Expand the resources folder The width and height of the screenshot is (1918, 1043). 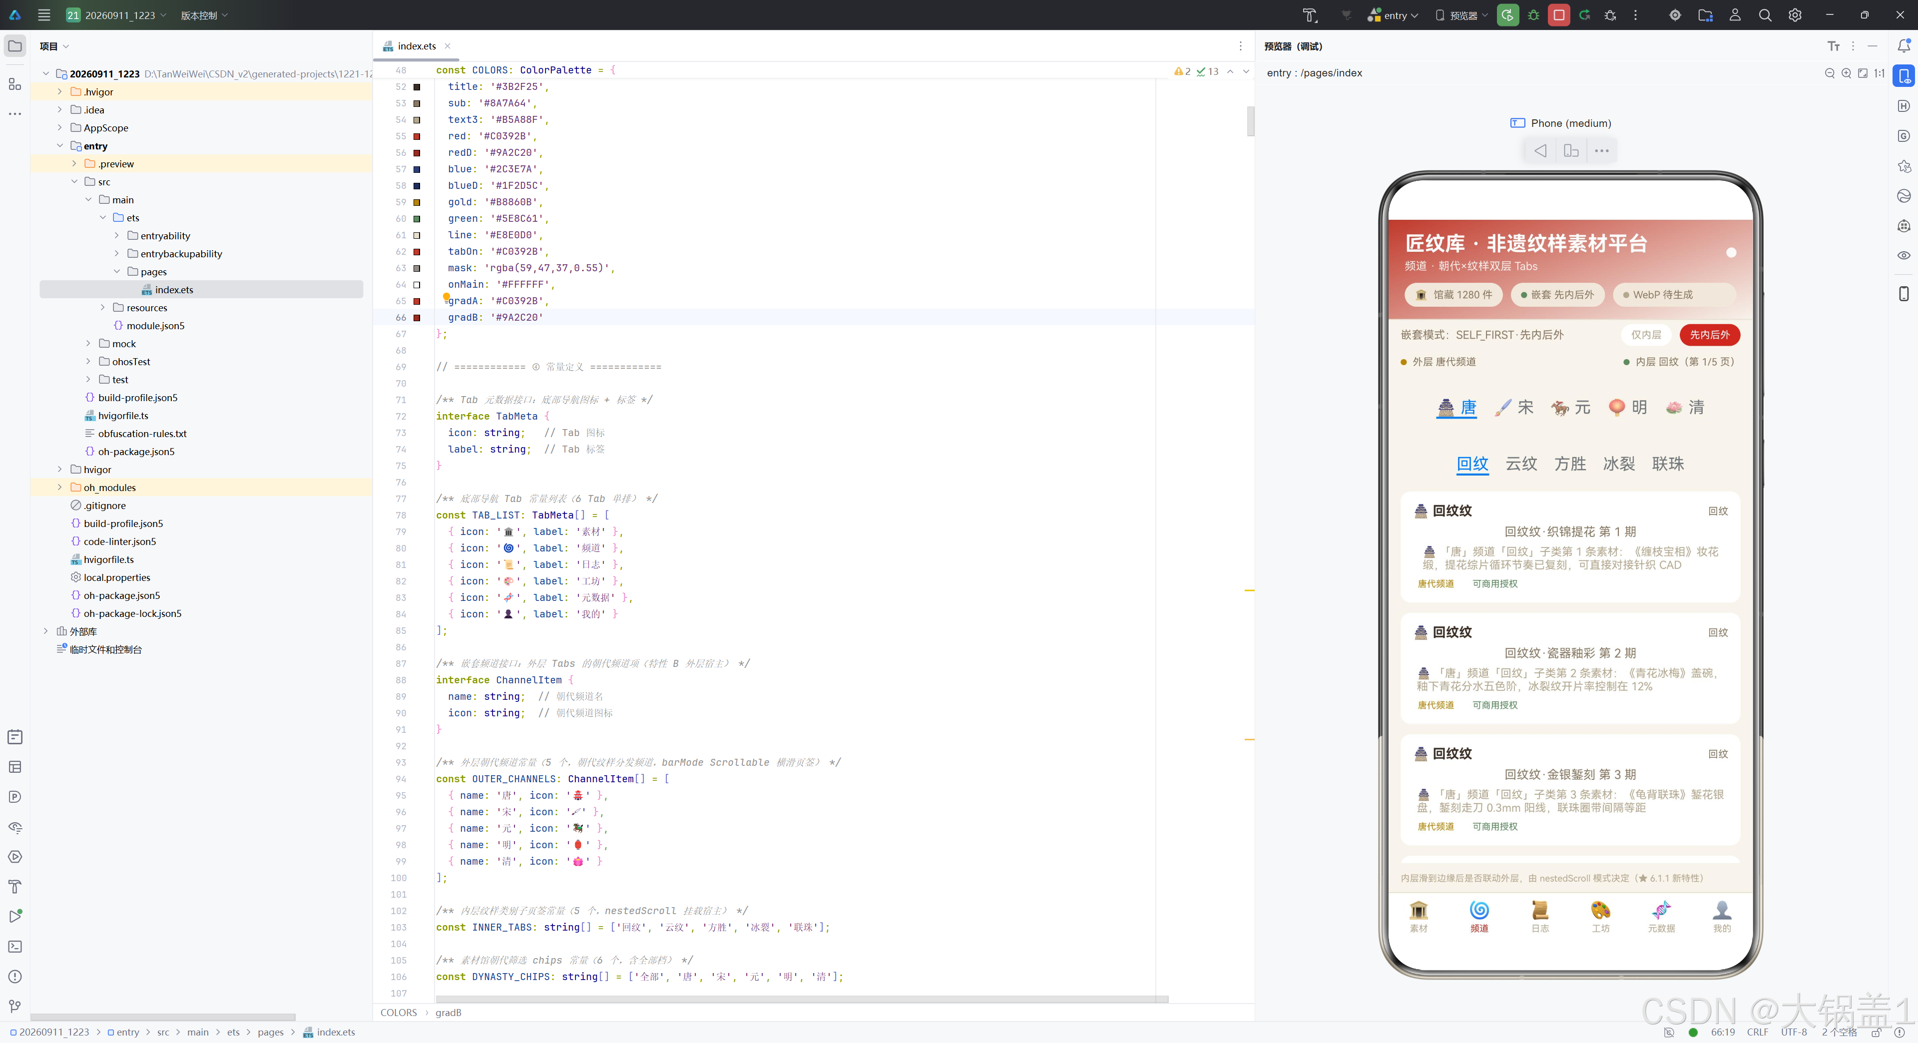pos(103,308)
